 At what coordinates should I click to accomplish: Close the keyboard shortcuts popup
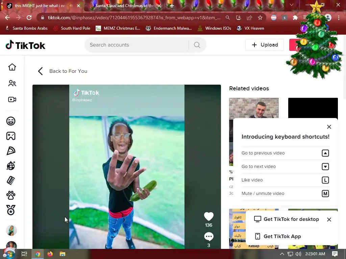pos(329,127)
